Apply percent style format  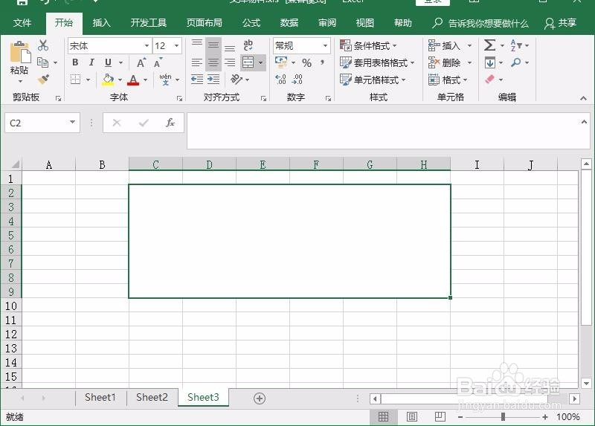coord(306,62)
